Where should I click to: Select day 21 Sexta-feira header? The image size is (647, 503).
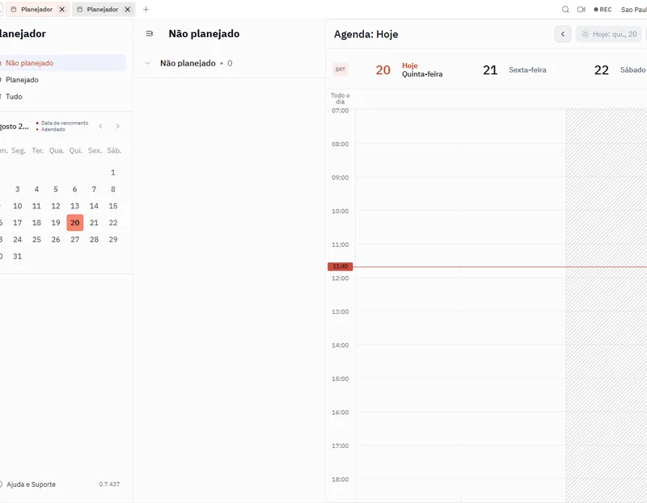[514, 69]
